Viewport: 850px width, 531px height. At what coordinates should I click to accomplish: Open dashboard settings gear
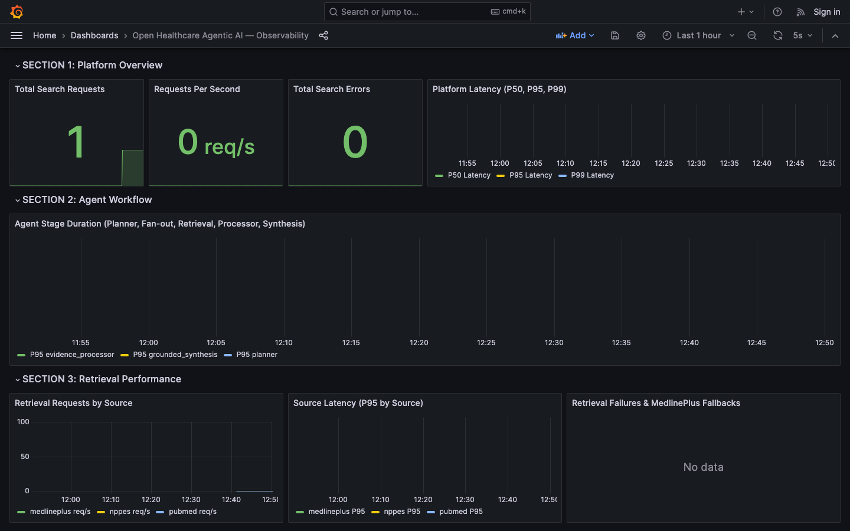coord(641,35)
